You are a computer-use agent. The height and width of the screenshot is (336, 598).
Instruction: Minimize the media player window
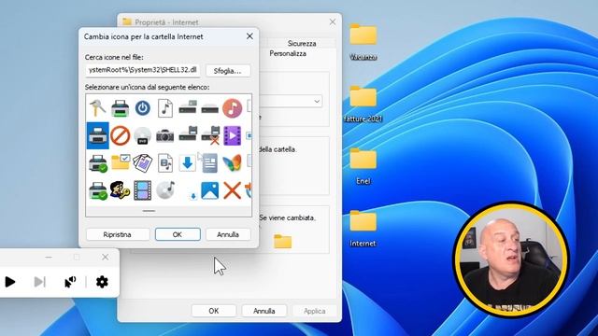coord(49,258)
